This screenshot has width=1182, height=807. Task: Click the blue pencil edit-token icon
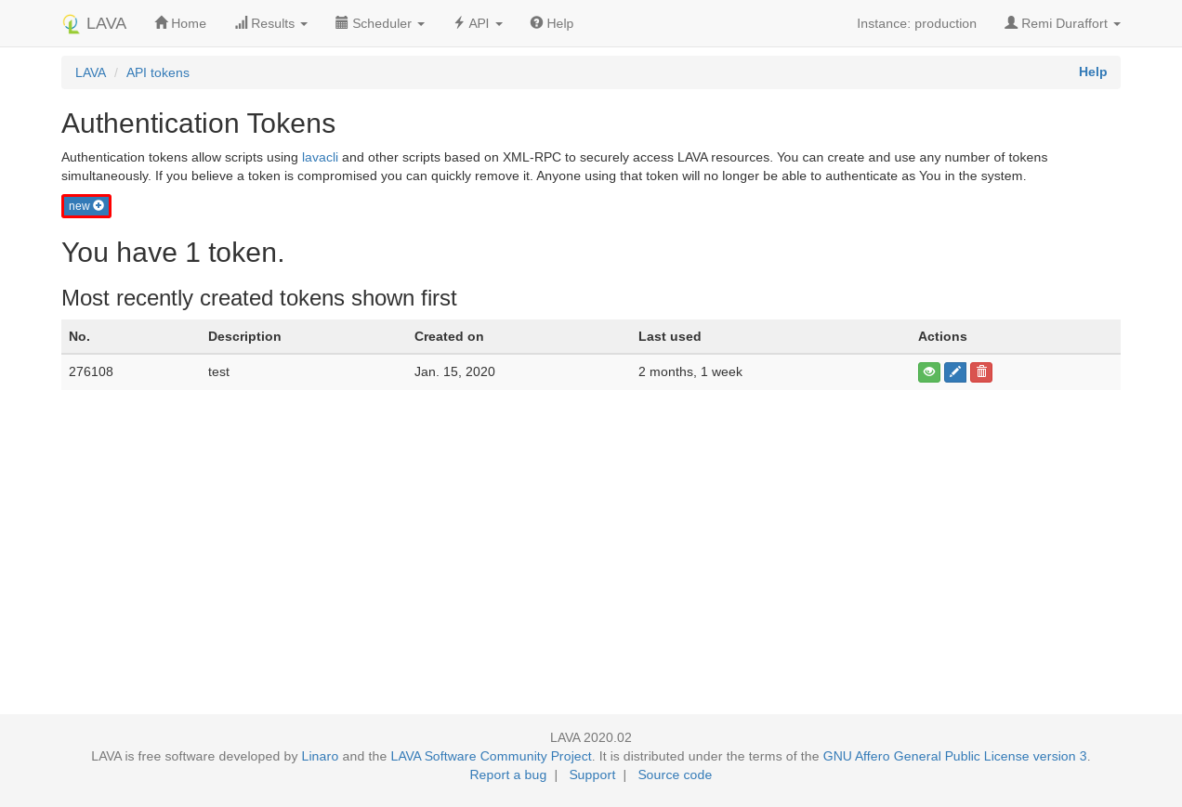pos(954,372)
